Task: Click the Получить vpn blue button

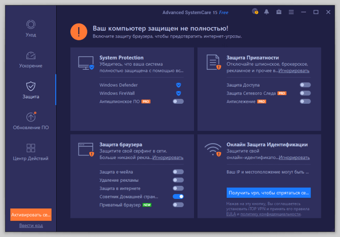Action: pos(269,193)
